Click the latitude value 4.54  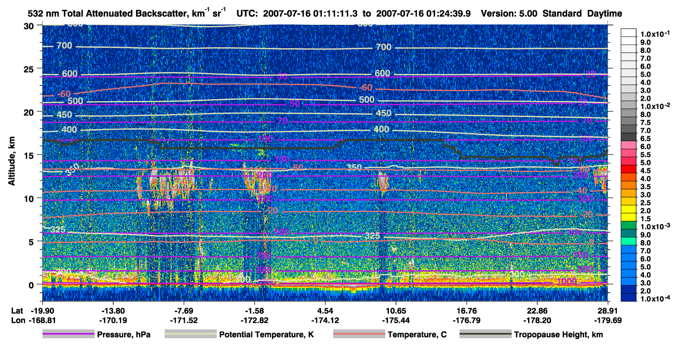(325, 311)
